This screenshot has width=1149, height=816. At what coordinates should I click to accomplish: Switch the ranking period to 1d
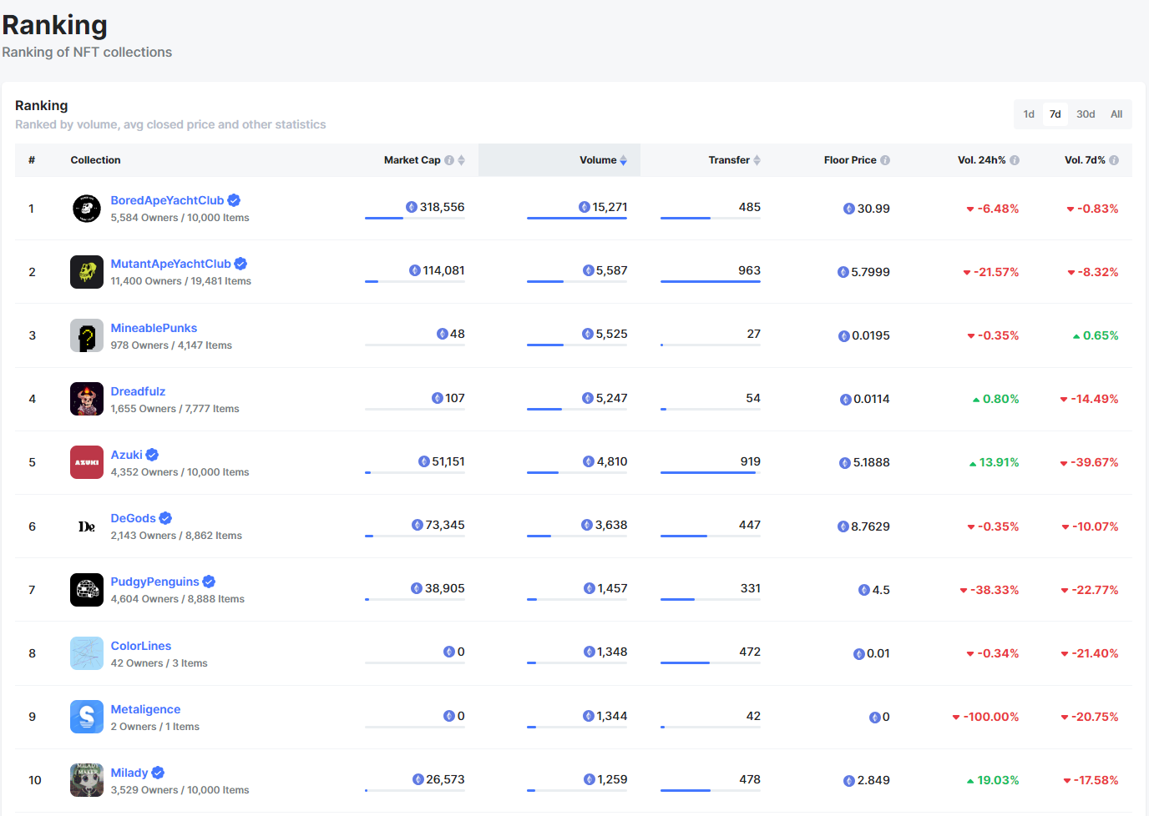[x=1029, y=114]
